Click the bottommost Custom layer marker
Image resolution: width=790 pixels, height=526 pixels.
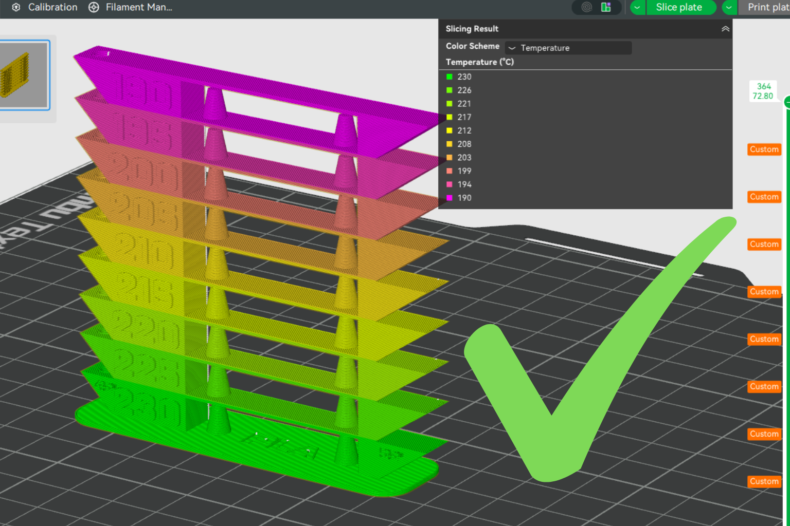click(x=764, y=481)
